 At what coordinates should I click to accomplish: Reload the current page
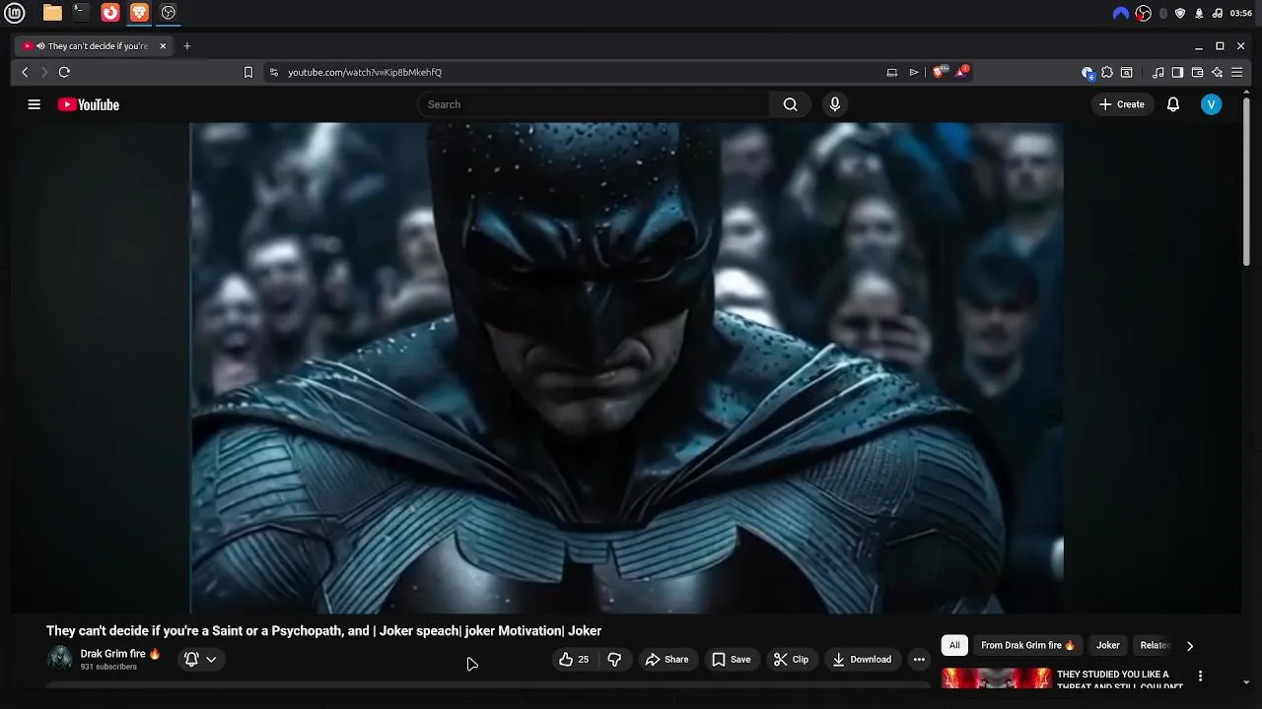64,72
